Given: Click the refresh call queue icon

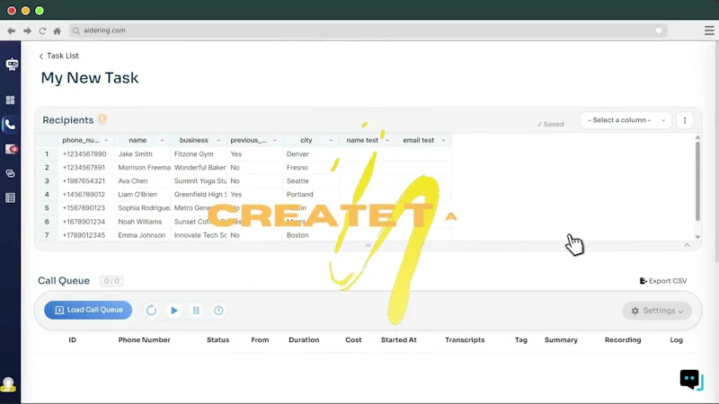Looking at the screenshot, I should (x=151, y=311).
